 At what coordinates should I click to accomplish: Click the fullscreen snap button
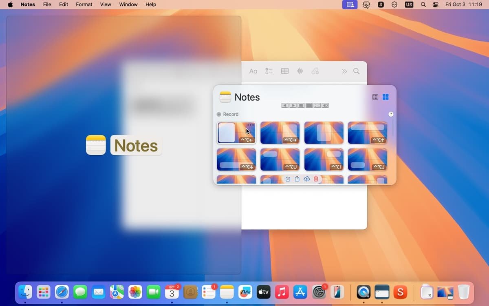(x=317, y=105)
